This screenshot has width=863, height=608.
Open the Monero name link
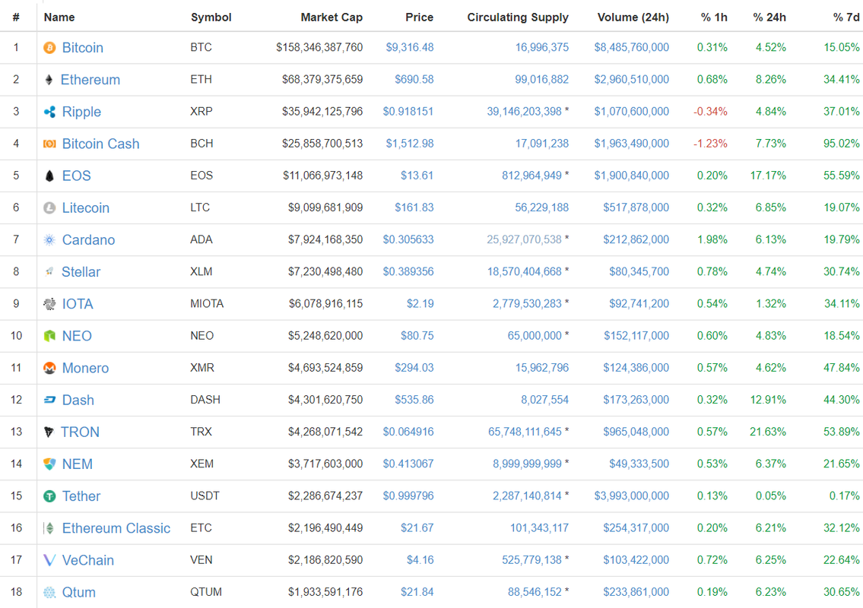pos(85,368)
